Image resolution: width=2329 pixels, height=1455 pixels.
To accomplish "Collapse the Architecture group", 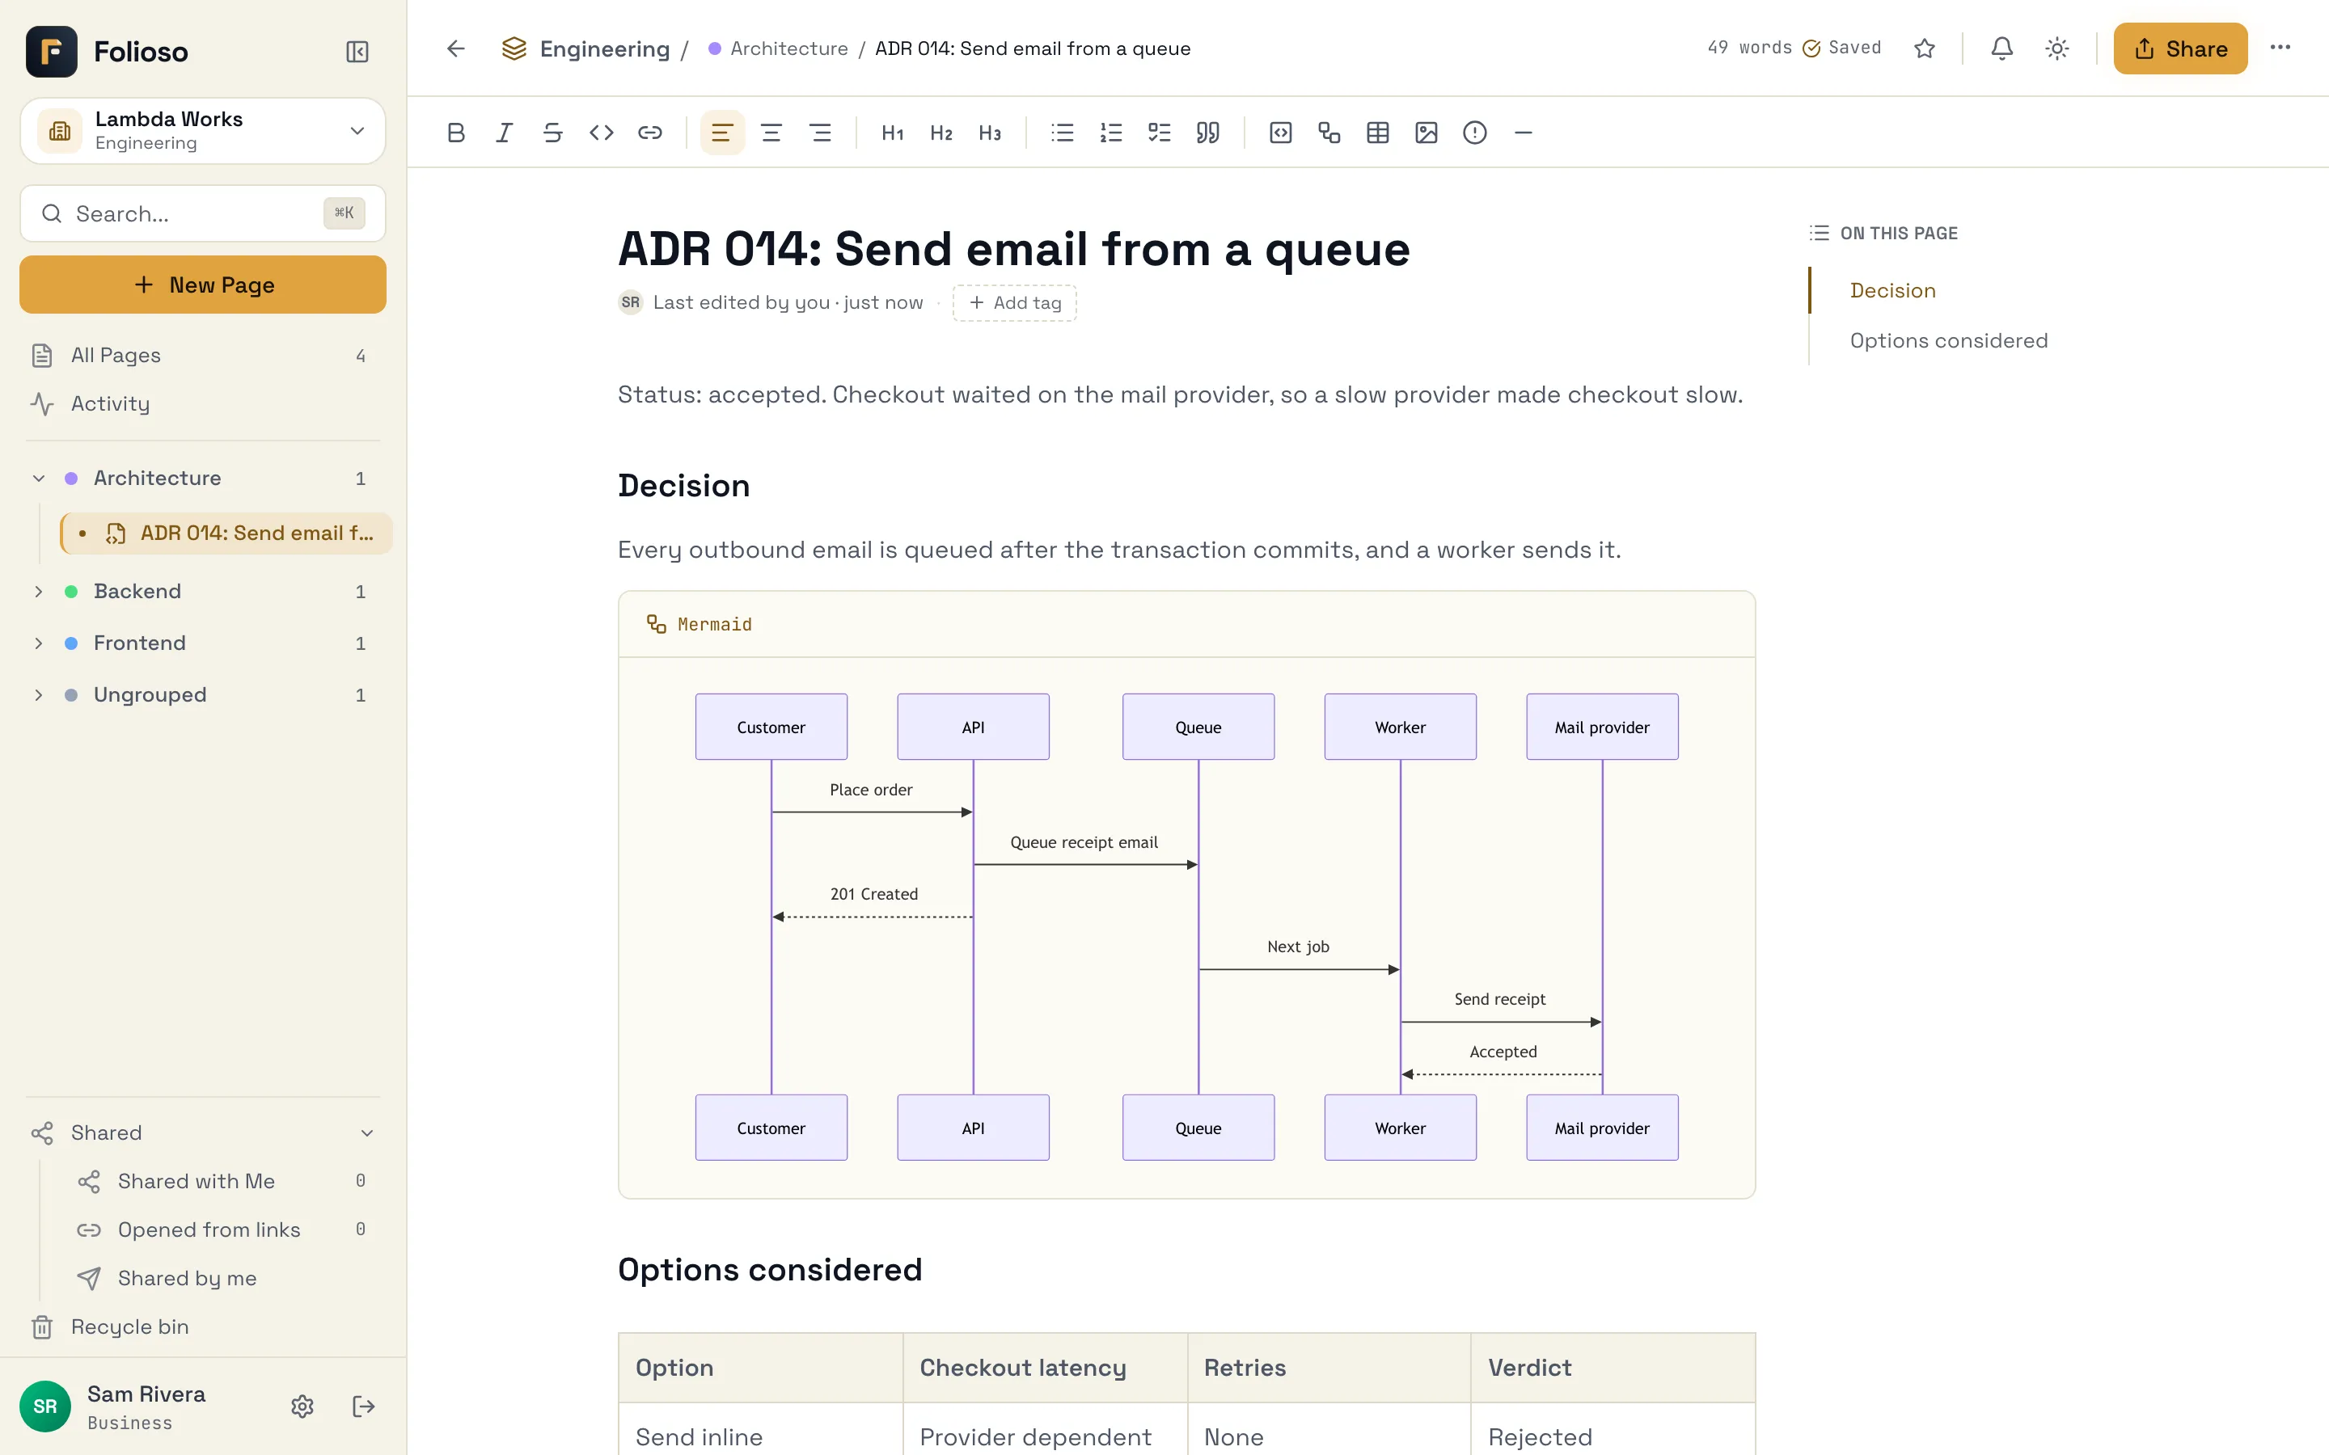I will click(39, 479).
